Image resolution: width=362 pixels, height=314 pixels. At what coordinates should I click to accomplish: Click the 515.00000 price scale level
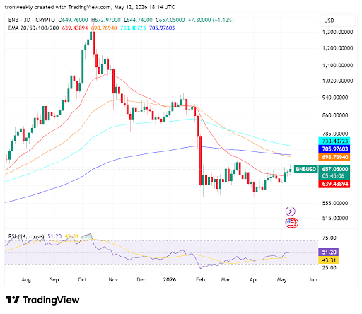[335, 219]
